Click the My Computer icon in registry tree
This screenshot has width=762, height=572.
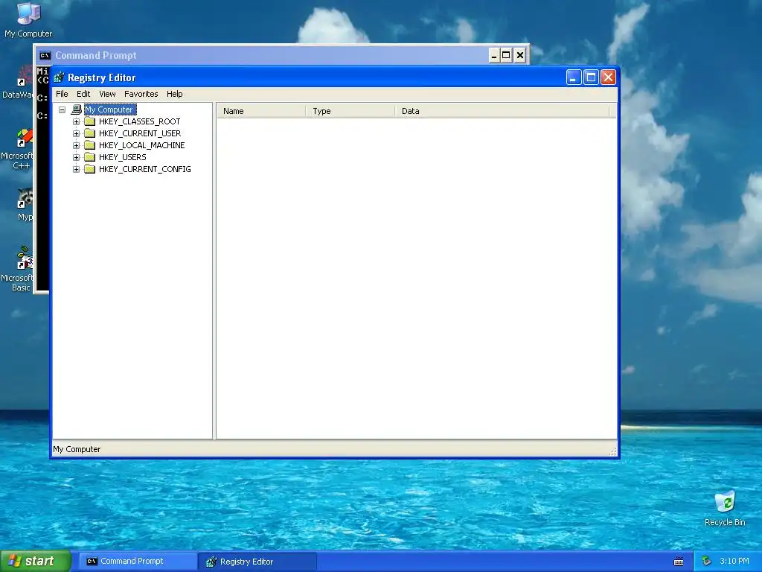coord(77,109)
